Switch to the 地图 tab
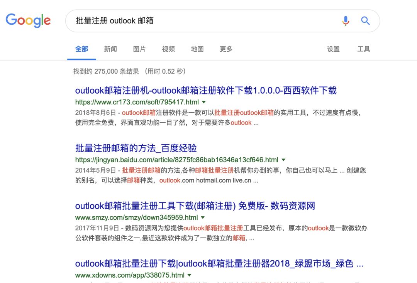This screenshot has width=417, height=283. click(x=197, y=49)
